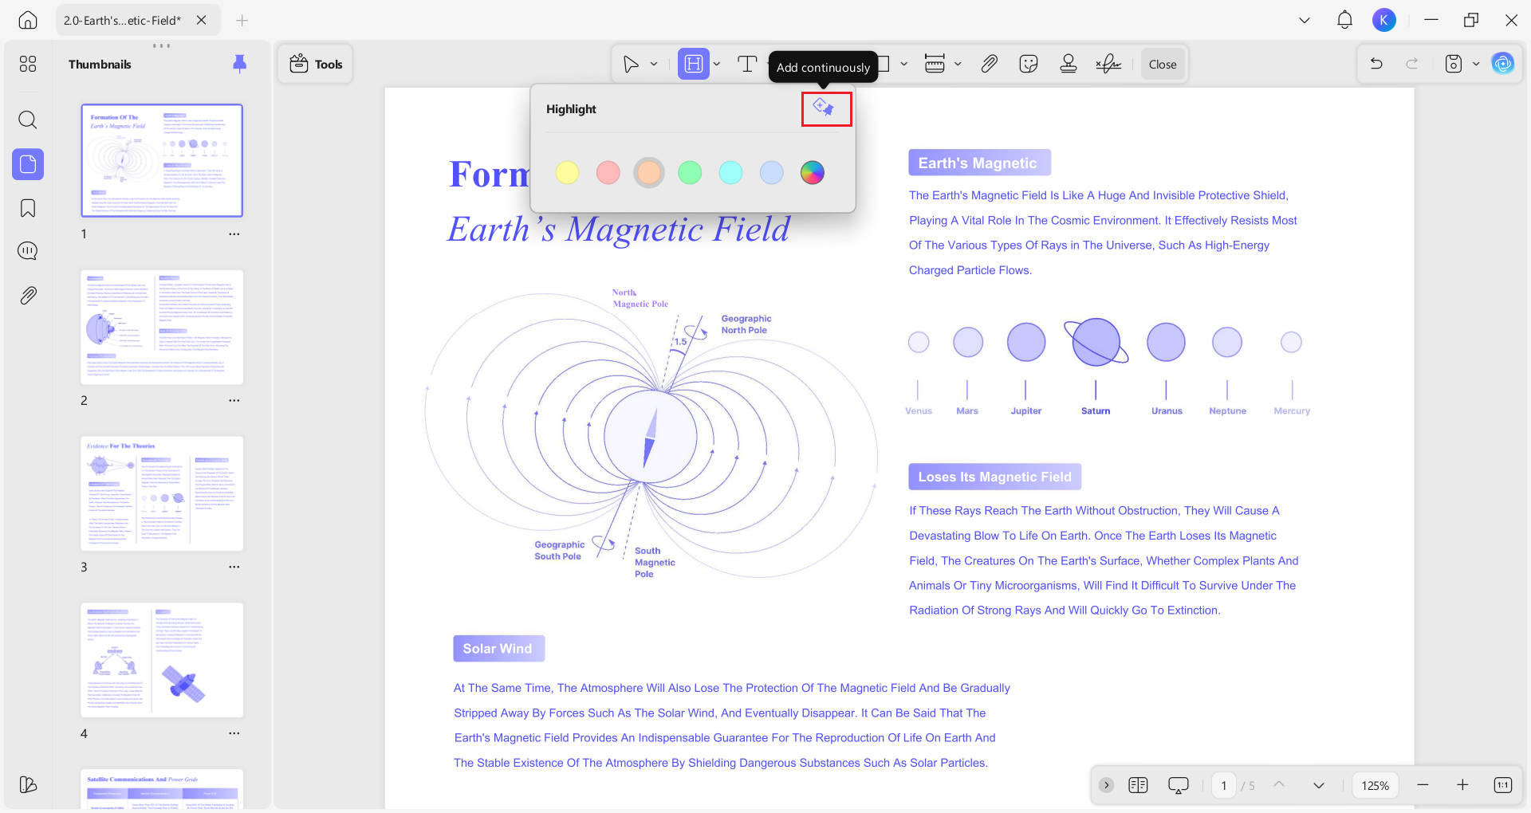The height and width of the screenshot is (813, 1531).
Task: Select page 4 thumbnail
Action: tap(162, 660)
